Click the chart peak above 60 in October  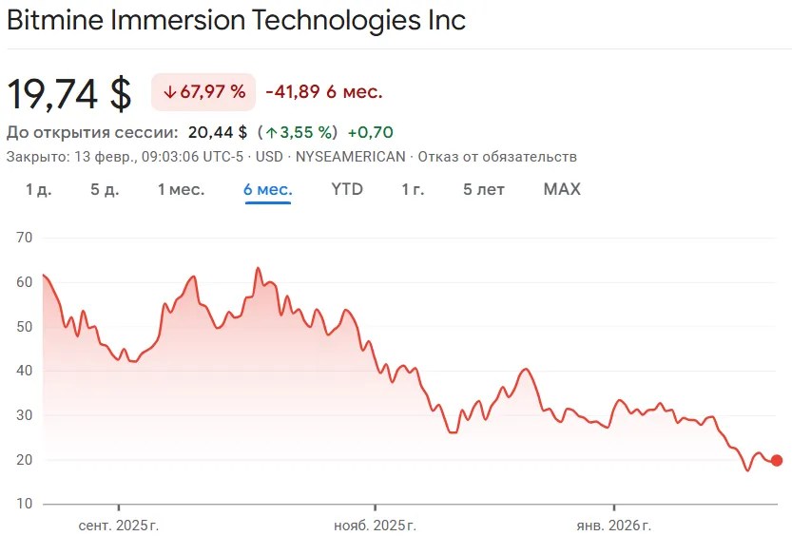click(258, 268)
